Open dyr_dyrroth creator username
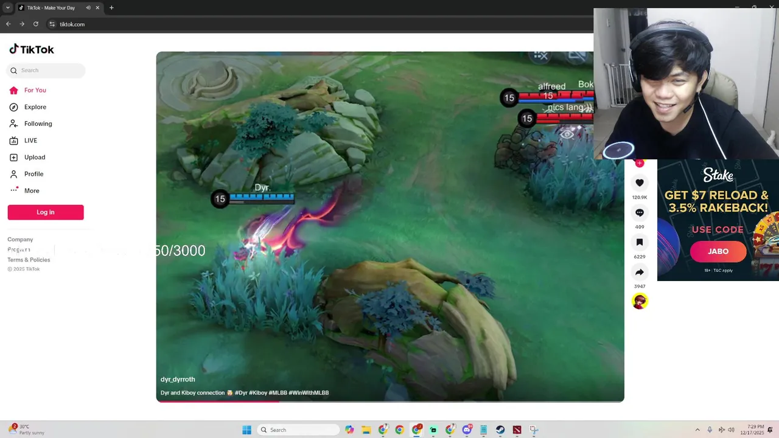 (x=178, y=379)
